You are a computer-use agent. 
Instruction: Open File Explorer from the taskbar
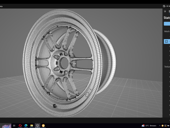click(32, 126)
